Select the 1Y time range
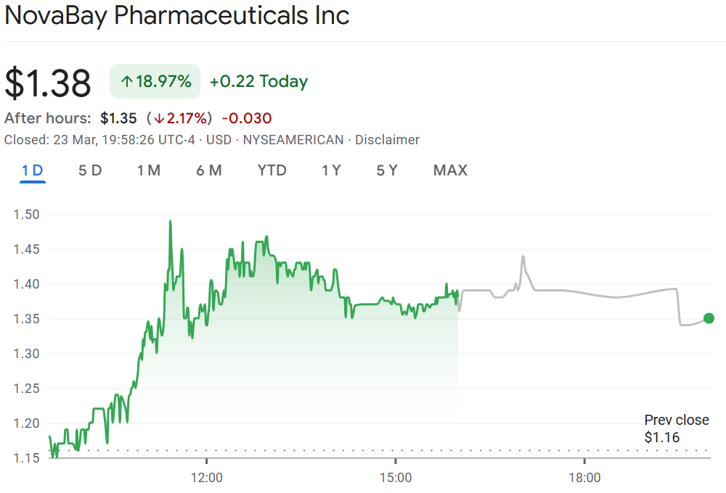726x493 pixels. [331, 170]
